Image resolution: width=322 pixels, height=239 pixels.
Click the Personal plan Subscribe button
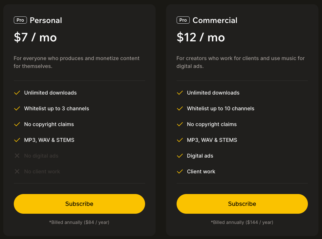click(79, 204)
